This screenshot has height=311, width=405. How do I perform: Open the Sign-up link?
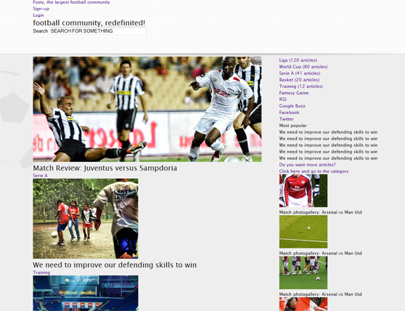(41, 9)
